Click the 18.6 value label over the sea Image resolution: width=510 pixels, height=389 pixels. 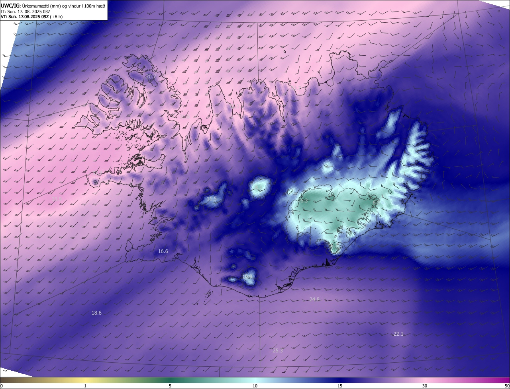[x=96, y=313]
